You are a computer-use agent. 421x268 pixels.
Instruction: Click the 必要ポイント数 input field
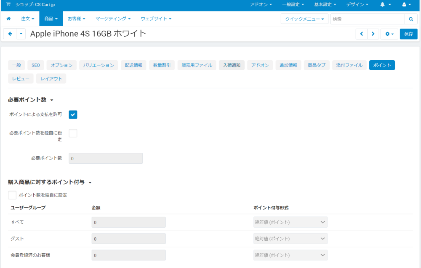pos(106,158)
